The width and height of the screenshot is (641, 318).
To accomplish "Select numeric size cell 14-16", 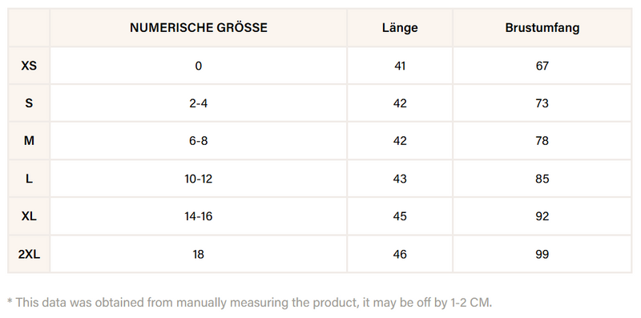I will (198, 216).
